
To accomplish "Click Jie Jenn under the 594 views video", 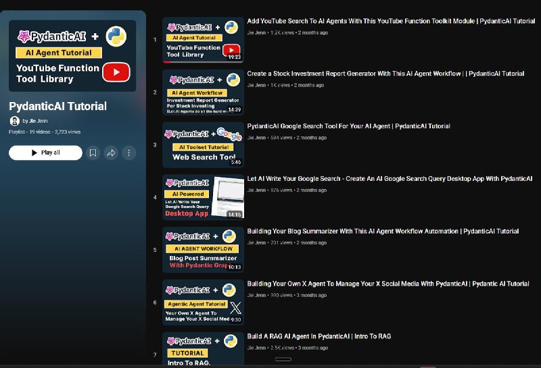I will (x=256, y=138).
